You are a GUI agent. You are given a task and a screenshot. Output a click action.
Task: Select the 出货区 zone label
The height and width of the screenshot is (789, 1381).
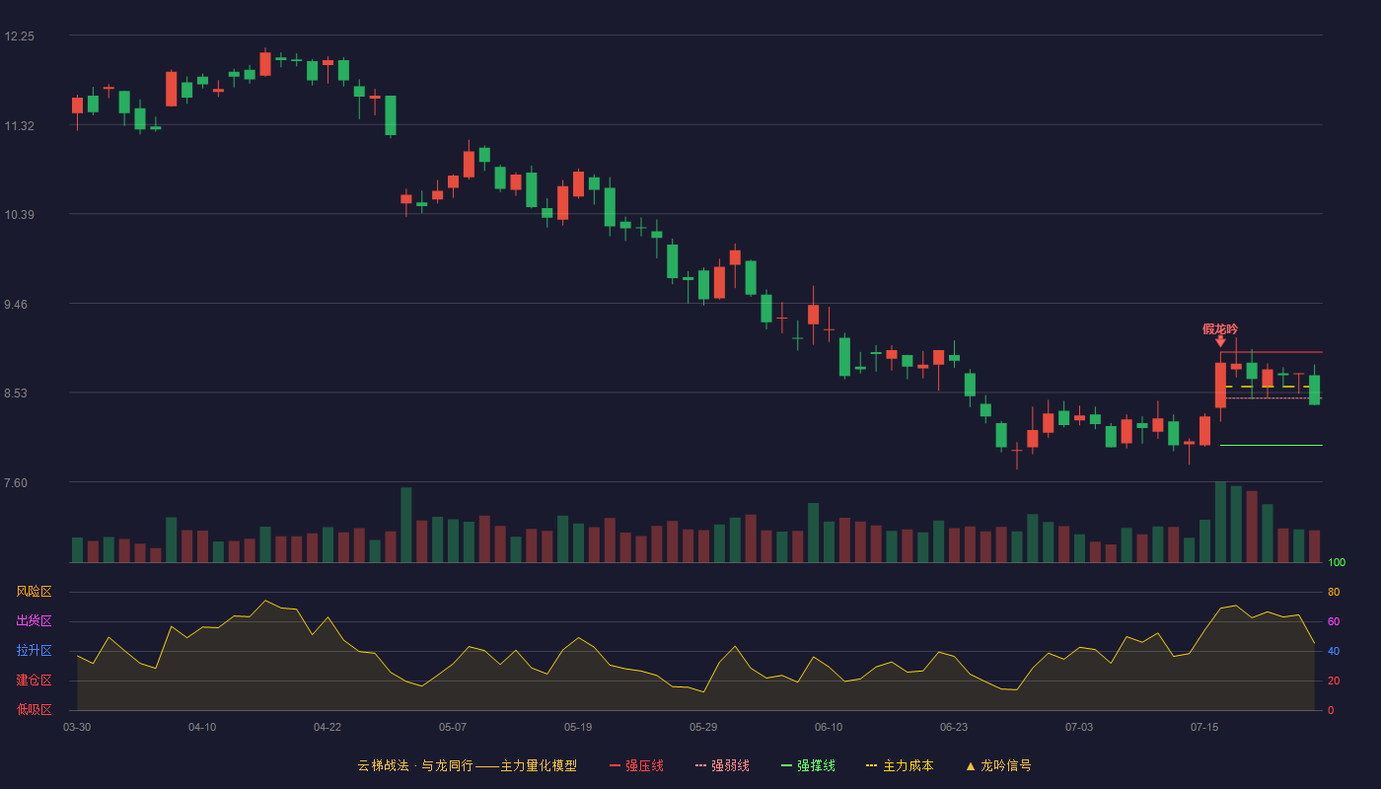pyautogui.click(x=34, y=621)
